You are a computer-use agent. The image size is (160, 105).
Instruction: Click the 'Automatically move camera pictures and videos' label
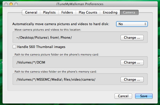tap(61, 24)
